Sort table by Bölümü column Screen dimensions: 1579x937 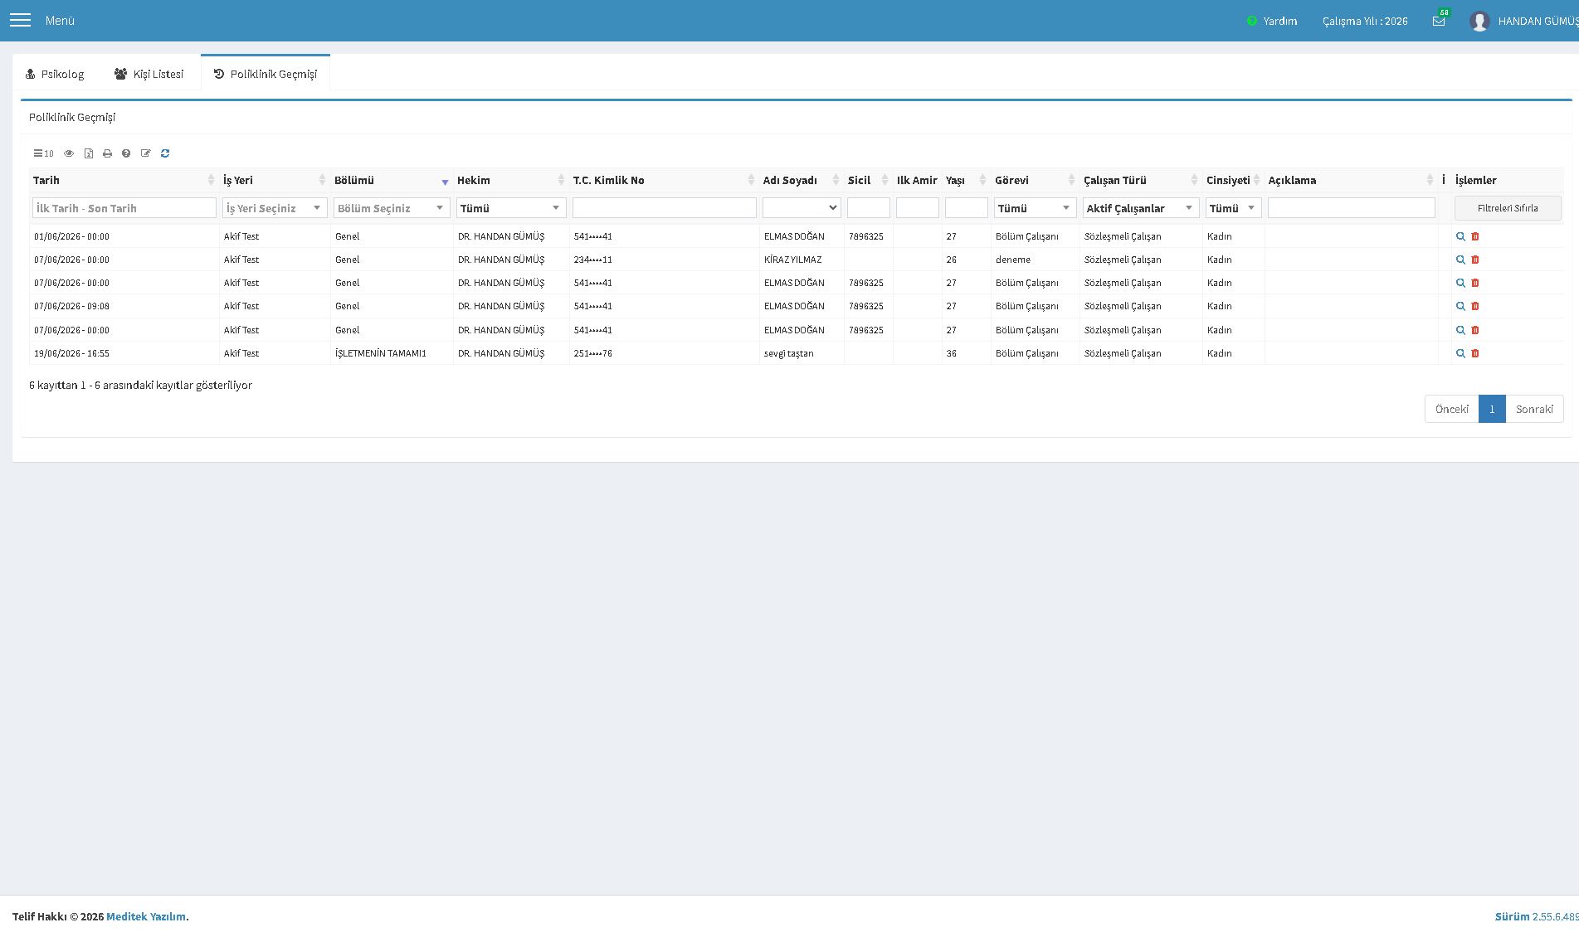(391, 180)
